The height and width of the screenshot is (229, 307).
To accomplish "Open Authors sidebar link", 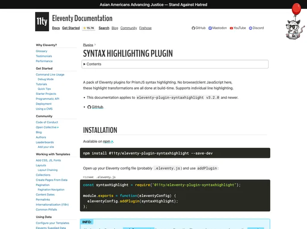I will point(41,137).
